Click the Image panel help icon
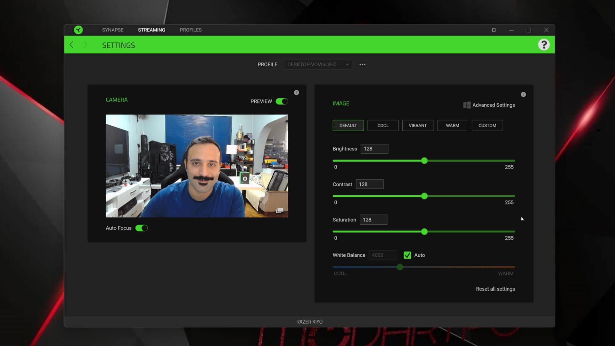 [x=523, y=95]
